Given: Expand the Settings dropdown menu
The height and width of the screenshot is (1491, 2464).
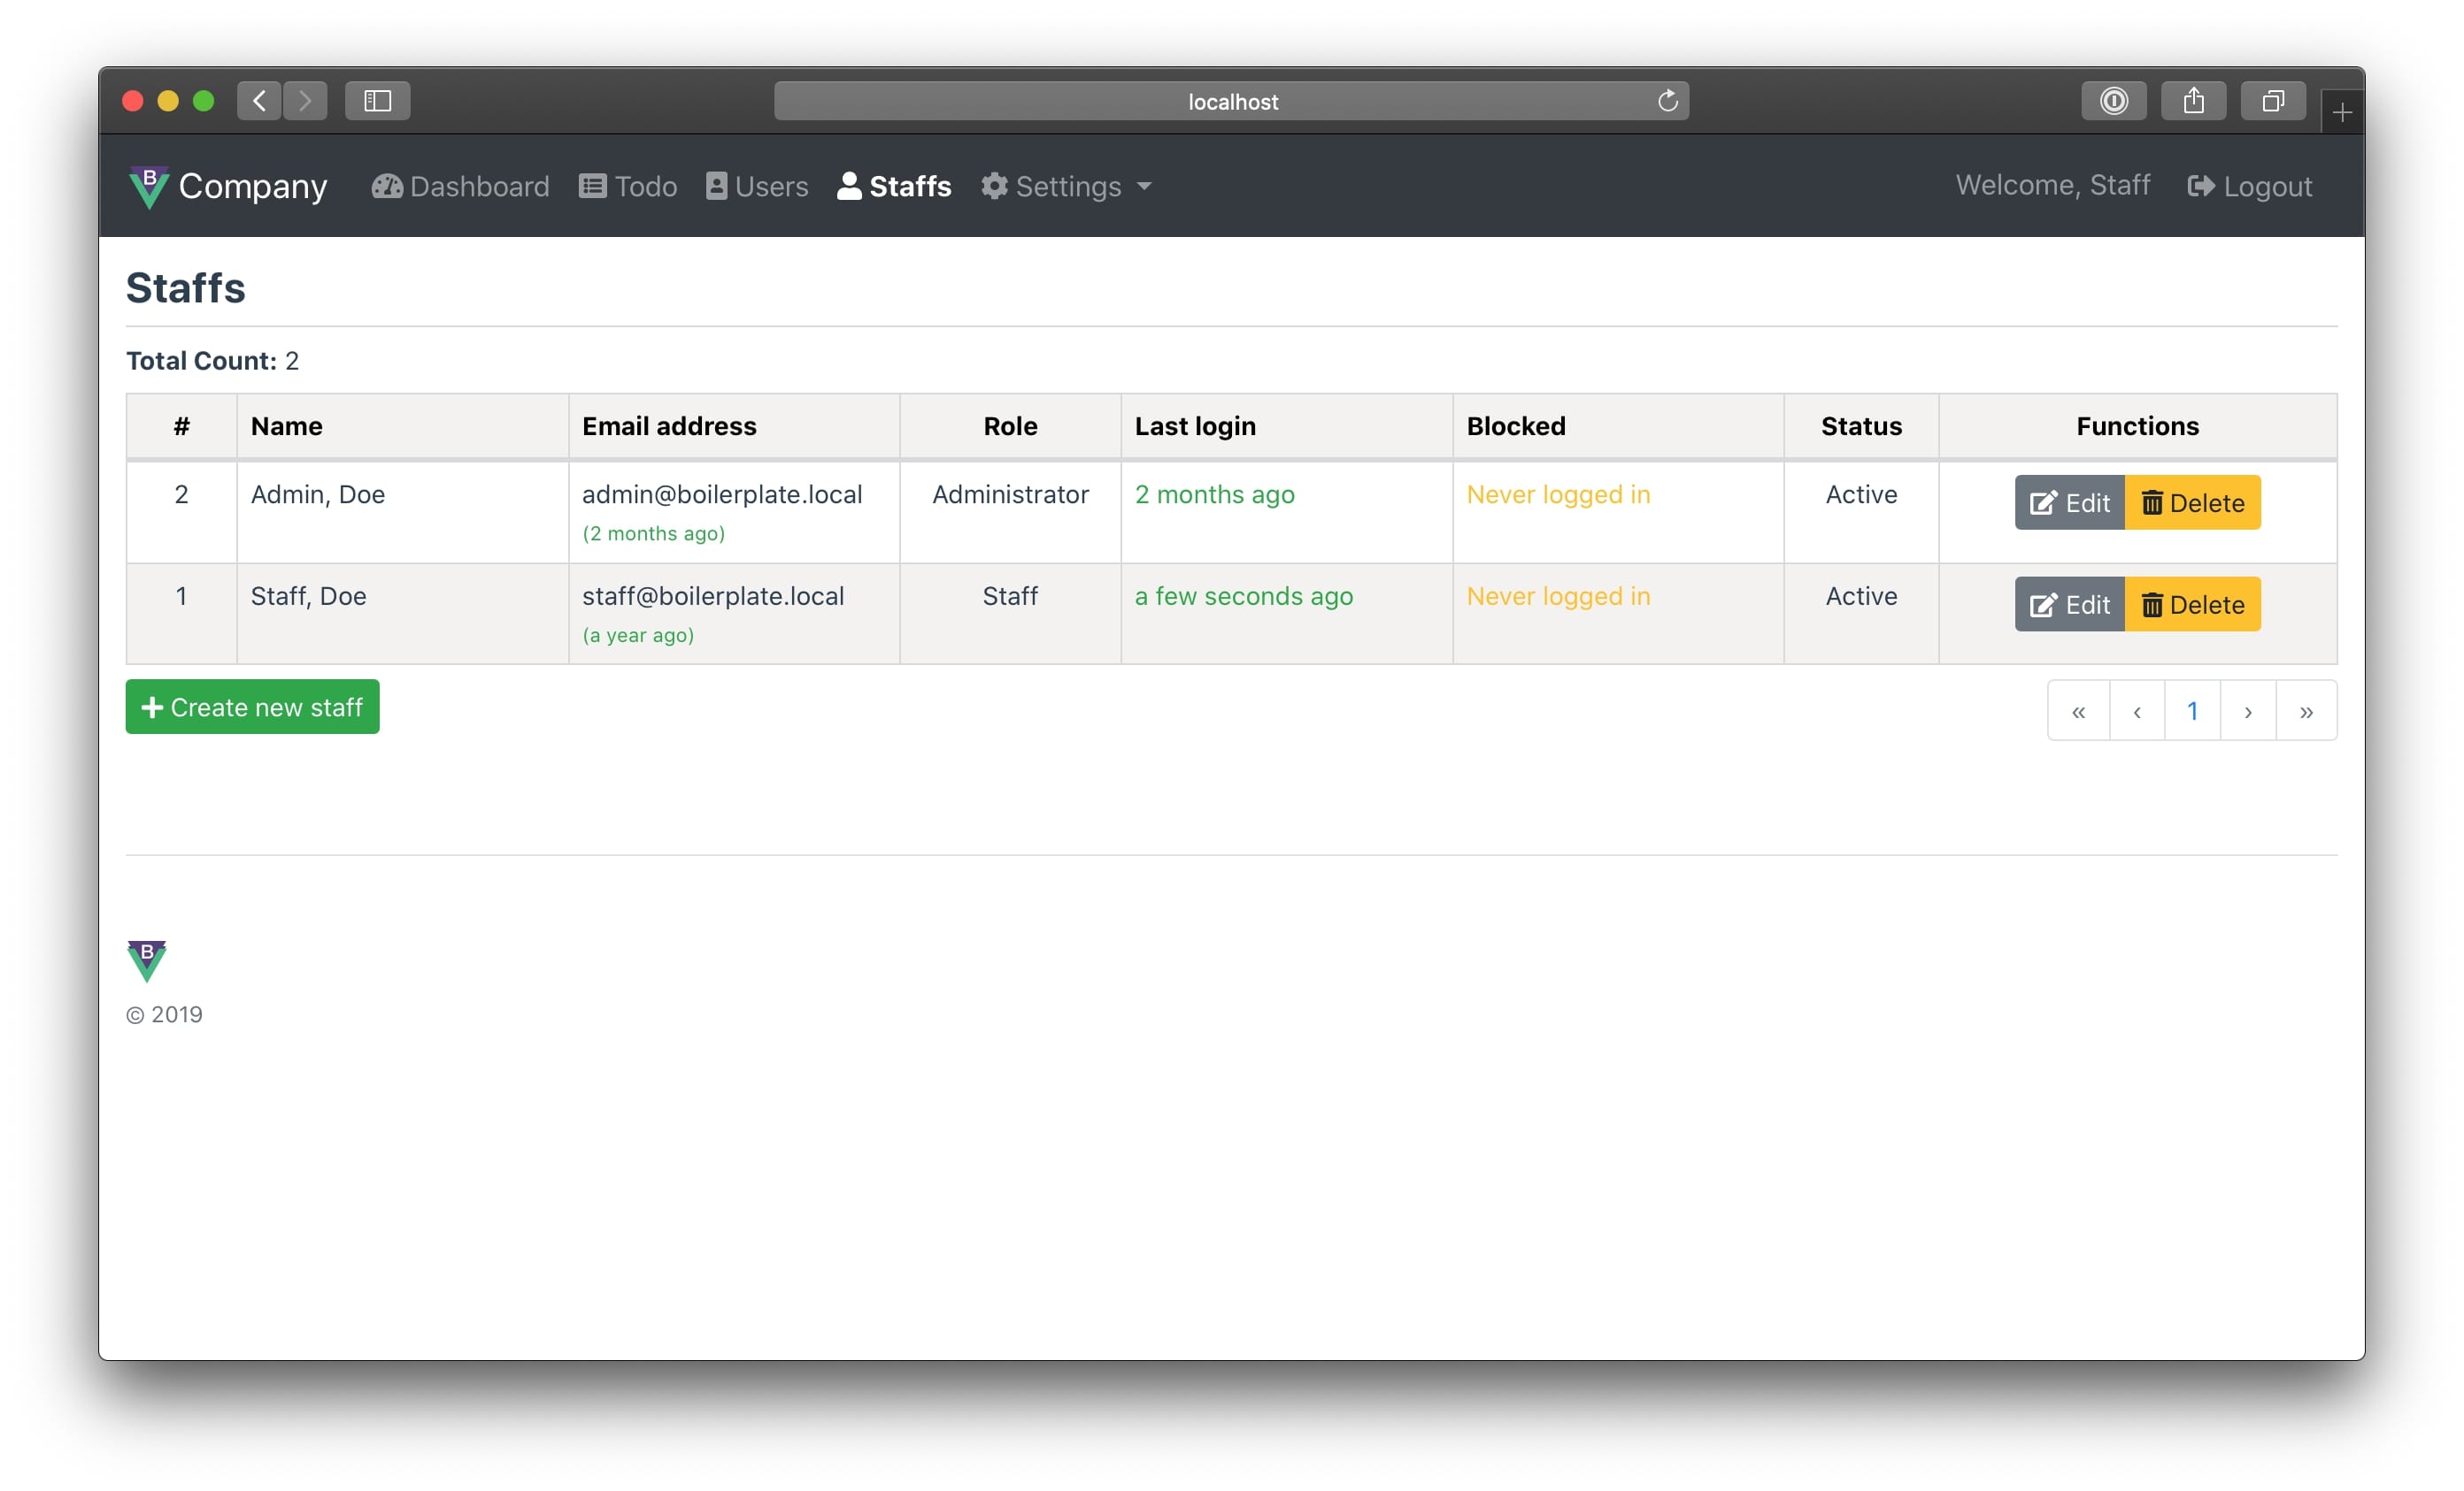Looking at the screenshot, I should [1066, 187].
